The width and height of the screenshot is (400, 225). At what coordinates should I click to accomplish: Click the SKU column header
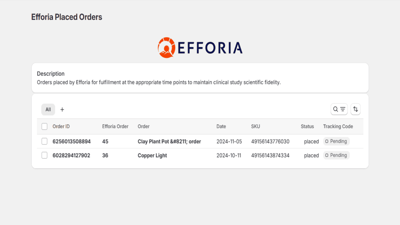tap(255, 126)
